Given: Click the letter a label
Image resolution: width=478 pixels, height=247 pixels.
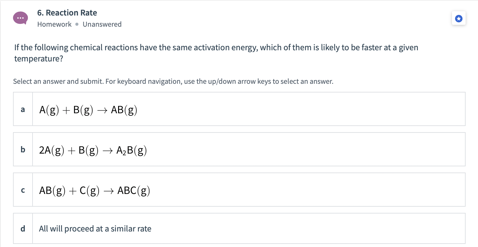Looking at the screenshot, I should click(x=22, y=109).
